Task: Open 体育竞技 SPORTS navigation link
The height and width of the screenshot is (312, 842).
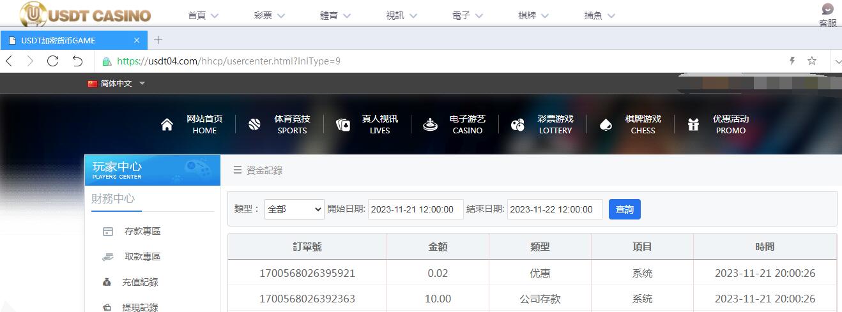Action: (292, 124)
